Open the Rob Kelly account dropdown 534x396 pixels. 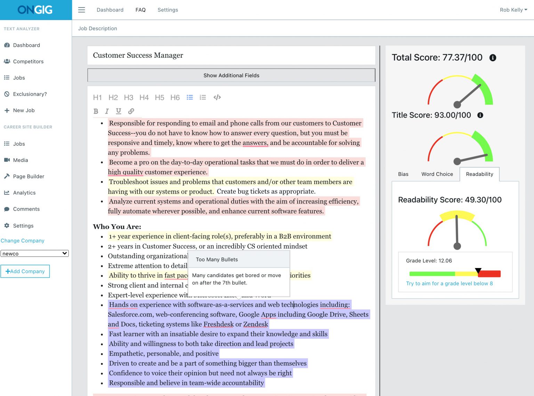tap(513, 10)
